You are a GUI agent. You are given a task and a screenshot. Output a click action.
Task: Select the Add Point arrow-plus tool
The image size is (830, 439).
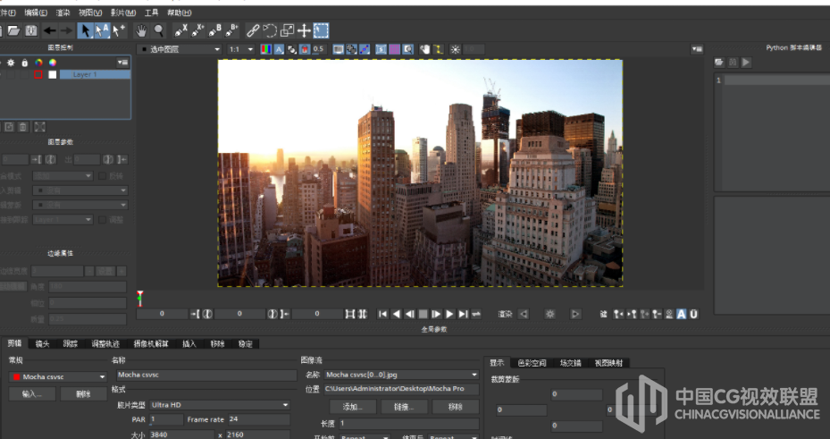pyautogui.click(x=119, y=30)
